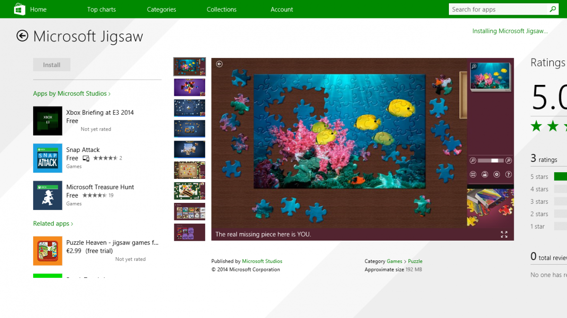Click the question mark help icon in the screenshot
Image resolution: width=567 pixels, height=318 pixels.
(x=508, y=174)
